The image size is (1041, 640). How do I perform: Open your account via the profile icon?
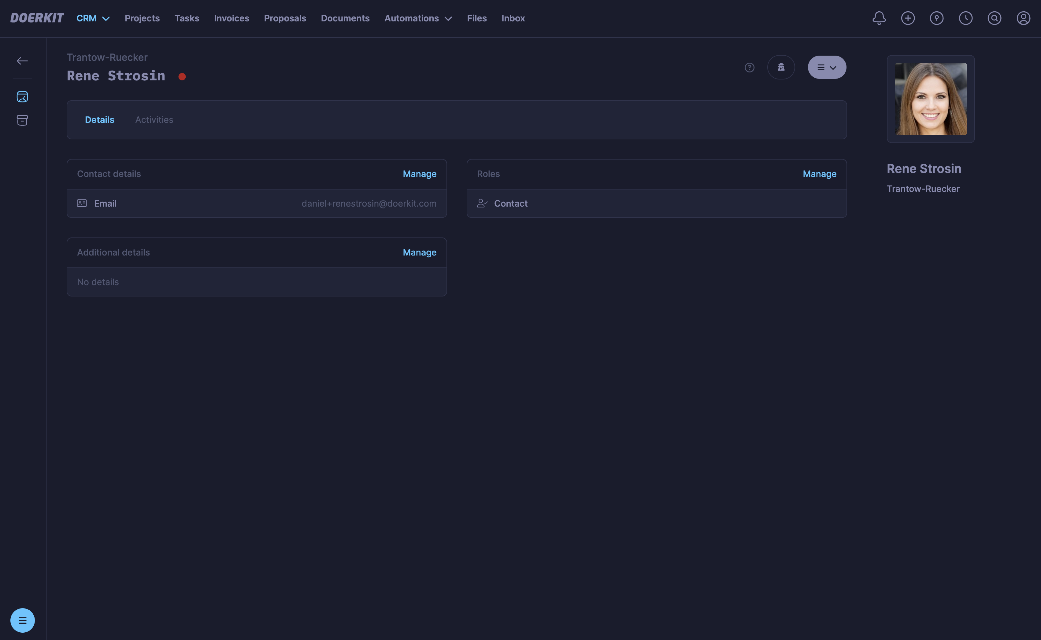[x=1024, y=18]
